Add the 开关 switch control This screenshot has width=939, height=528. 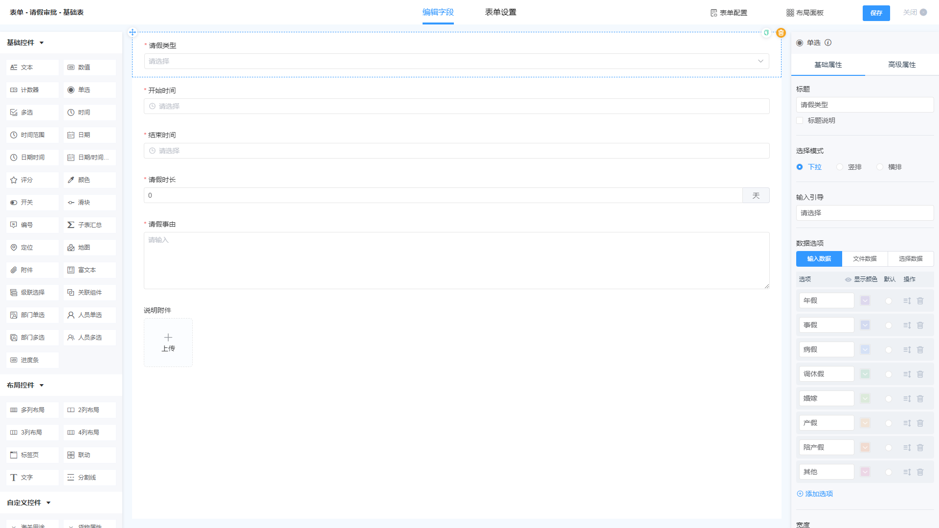coord(32,203)
